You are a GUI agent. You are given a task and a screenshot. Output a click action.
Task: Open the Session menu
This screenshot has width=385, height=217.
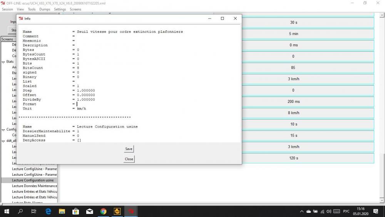(7, 9)
